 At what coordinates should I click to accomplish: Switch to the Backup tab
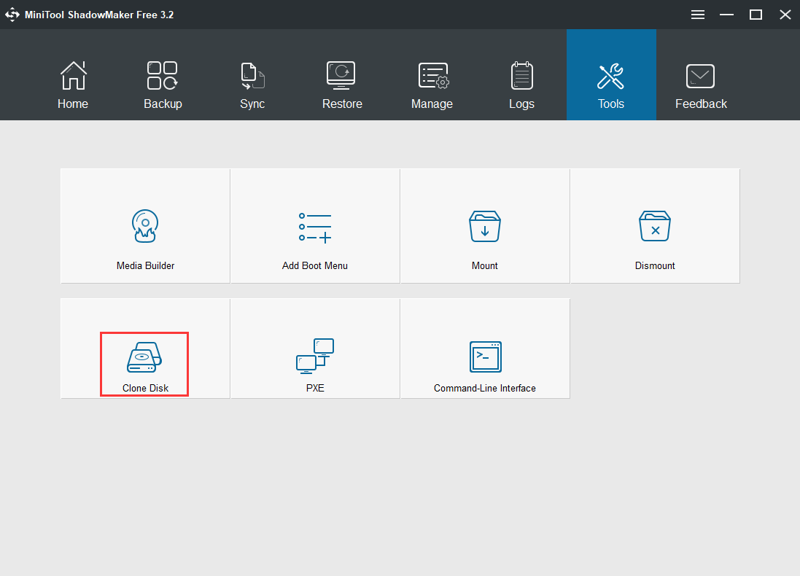[x=163, y=75]
